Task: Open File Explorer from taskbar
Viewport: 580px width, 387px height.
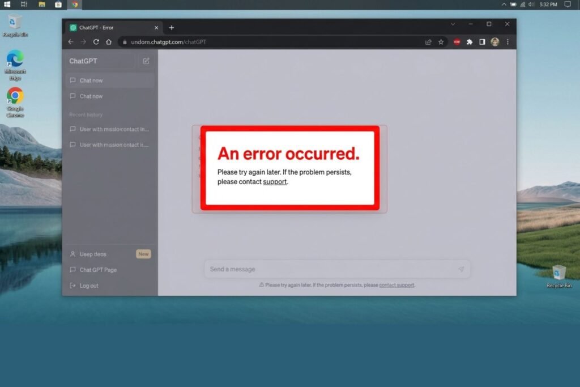Action: click(42, 5)
